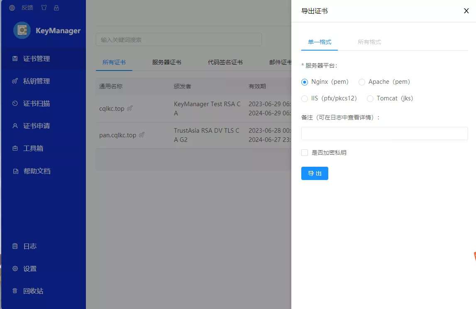Click the 导出 export button
Viewport: 476px width, 309px height.
(x=315, y=173)
